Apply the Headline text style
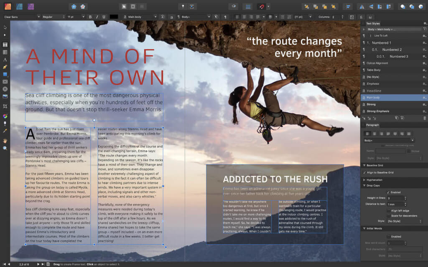428x267 pixels. click(374, 91)
